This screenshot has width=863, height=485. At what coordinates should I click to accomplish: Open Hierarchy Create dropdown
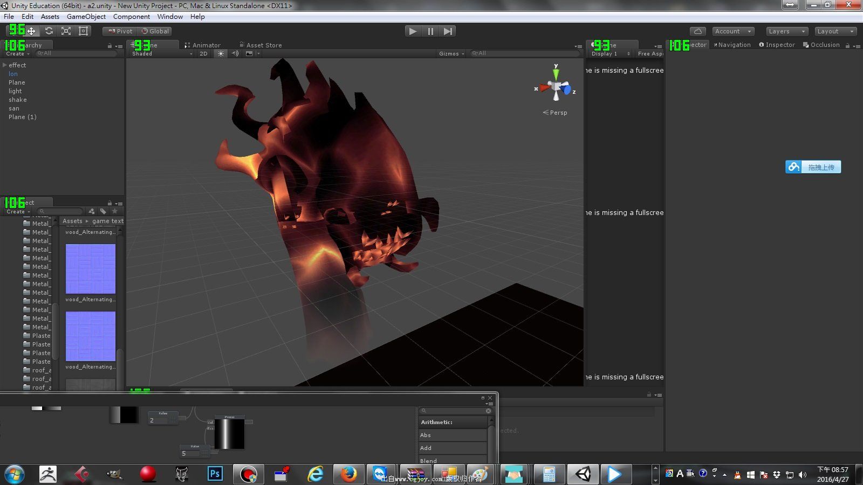pos(17,54)
